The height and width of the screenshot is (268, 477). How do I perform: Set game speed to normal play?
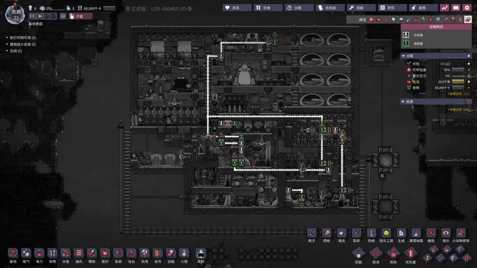(40, 16)
